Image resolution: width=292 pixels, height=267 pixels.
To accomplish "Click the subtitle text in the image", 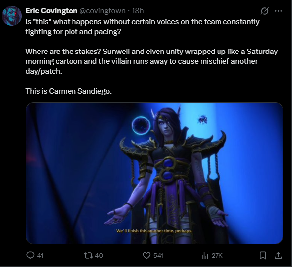I will (154, 231).
